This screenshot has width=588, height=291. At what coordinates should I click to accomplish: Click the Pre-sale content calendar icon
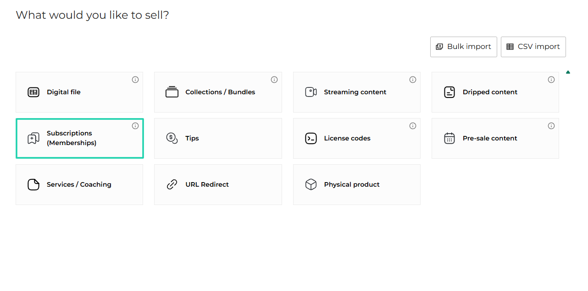coord(449,138)
